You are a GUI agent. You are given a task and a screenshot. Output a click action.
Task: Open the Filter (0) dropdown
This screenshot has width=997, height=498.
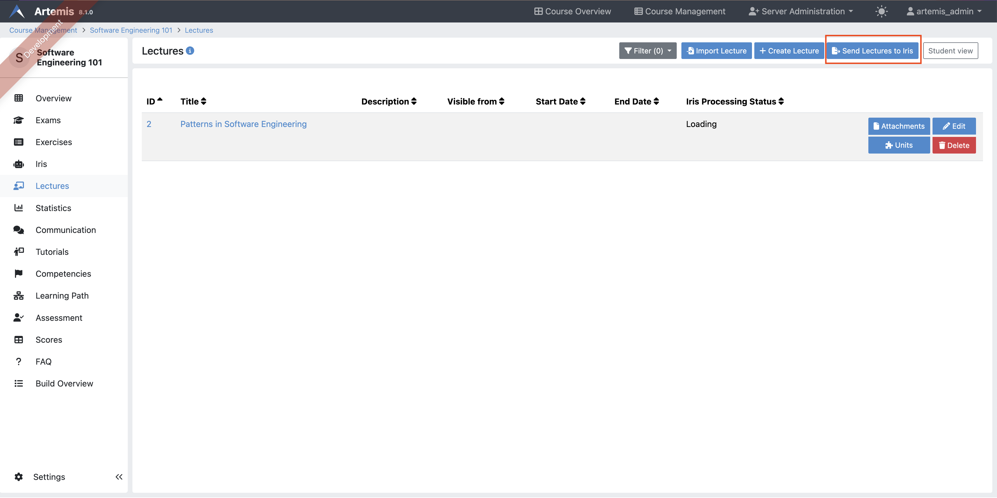point(648,51)
